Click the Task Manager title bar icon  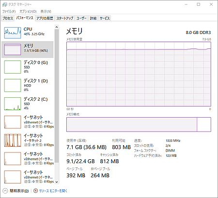tap(5, 4)
